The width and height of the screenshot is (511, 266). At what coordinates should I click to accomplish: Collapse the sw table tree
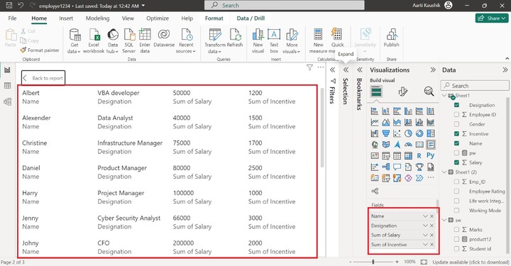(444, 220)
